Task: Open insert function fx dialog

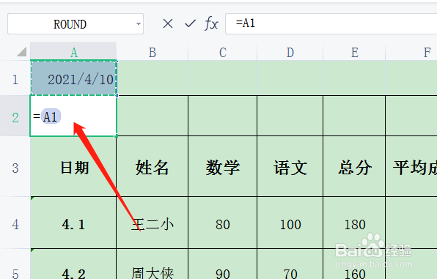Action: click(x=211, y=23)
